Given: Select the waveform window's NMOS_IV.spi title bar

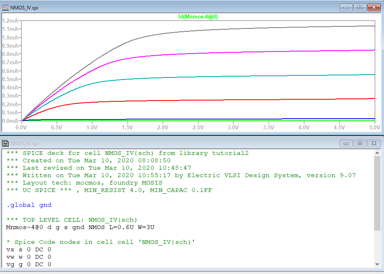Looking at the screenshot, I should (165, 7).
